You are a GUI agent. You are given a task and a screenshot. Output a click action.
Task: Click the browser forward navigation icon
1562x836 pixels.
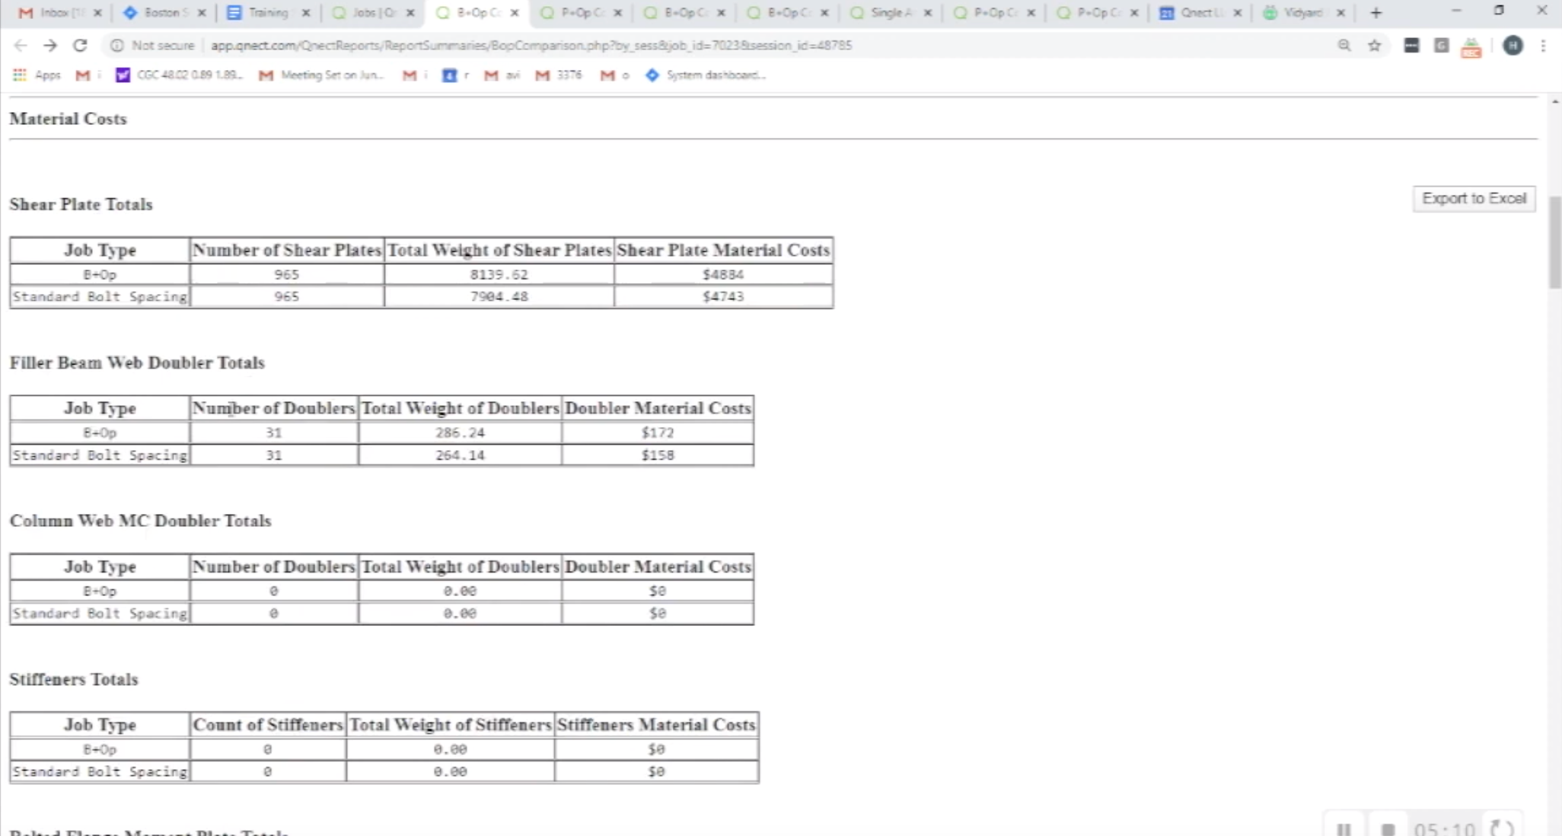coord(50,46)
